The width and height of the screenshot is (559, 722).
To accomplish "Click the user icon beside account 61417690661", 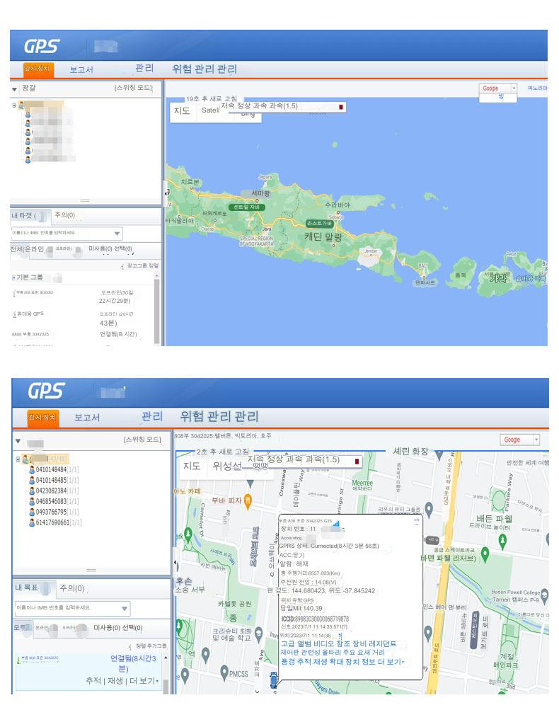I will point(32,522).
